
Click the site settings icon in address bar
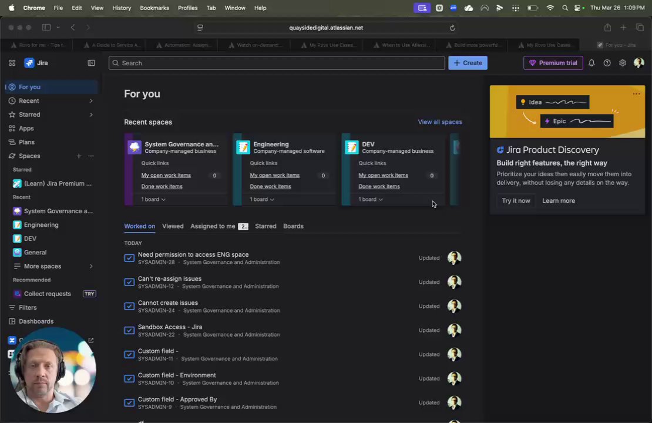coord(200,28)
